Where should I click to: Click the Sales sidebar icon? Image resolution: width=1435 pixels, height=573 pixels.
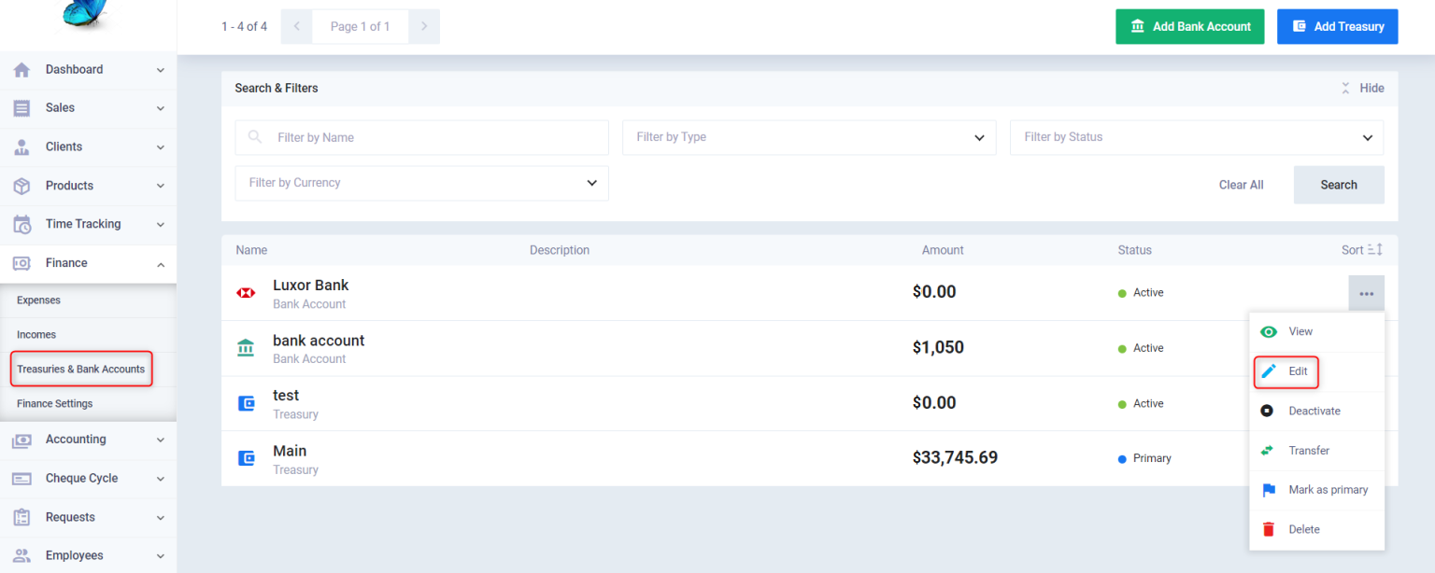click(x=21, y=108)
